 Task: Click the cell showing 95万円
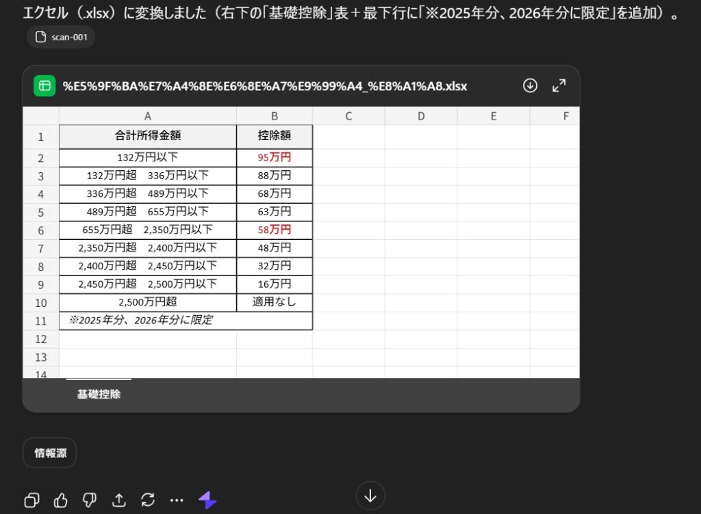pos(274,157)
